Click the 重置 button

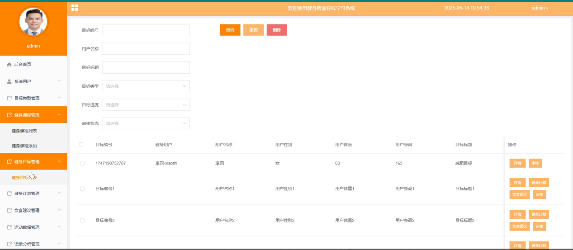[x=253, y=30]
